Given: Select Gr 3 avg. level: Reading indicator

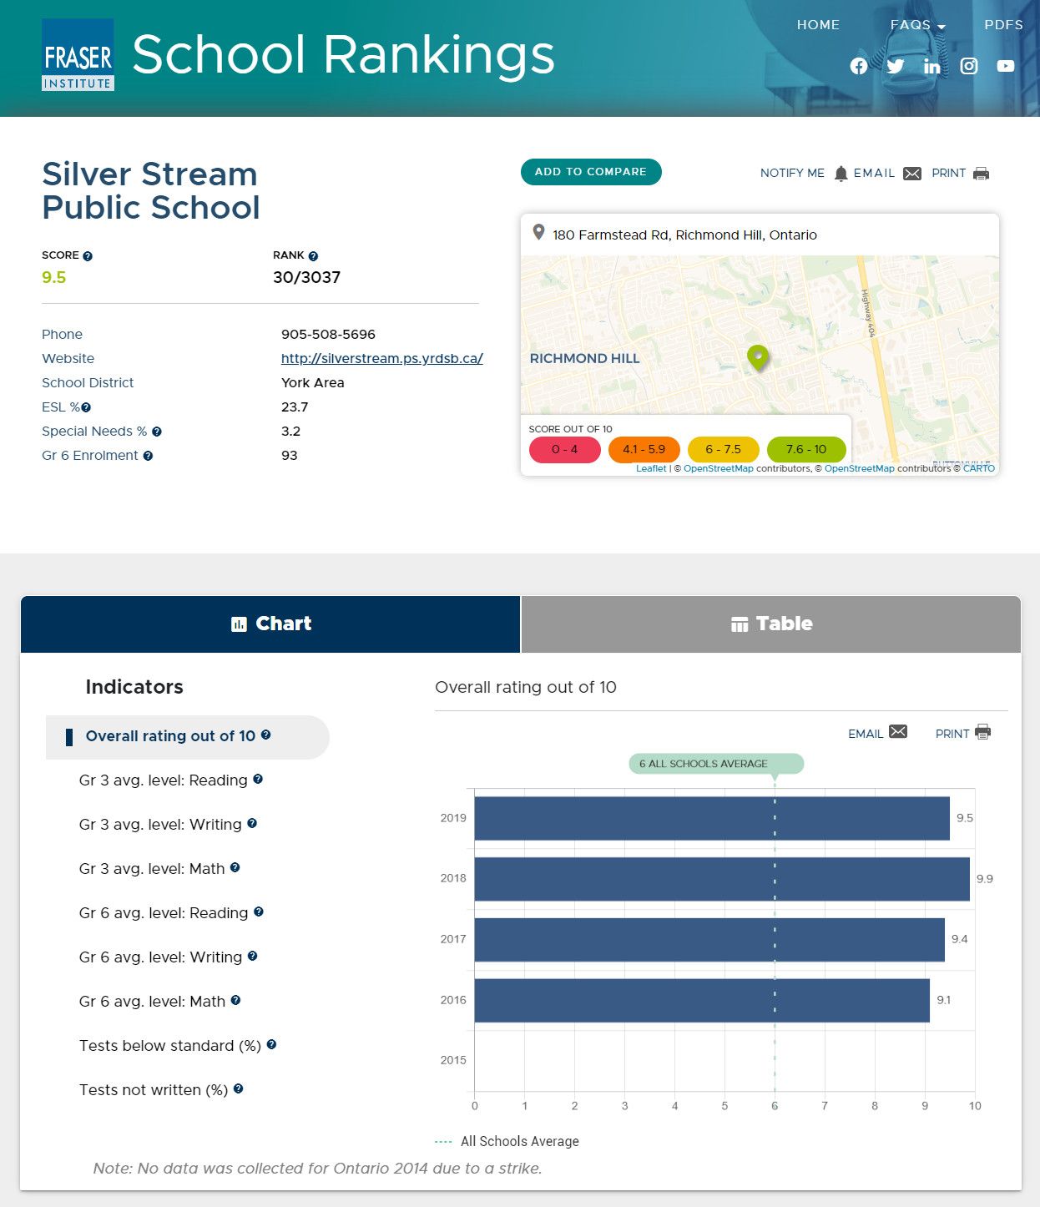Looking at the screenshot, I should coord(163,780).
